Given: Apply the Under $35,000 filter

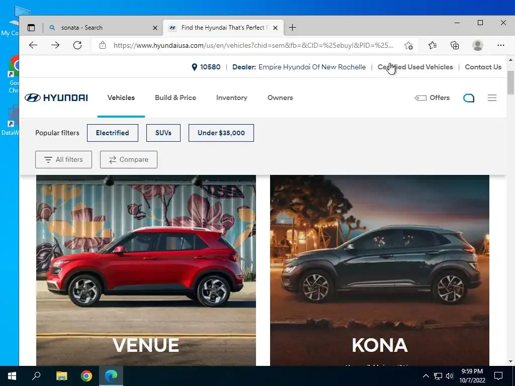Looking at the screenshot, I should (x=221, y=133).
